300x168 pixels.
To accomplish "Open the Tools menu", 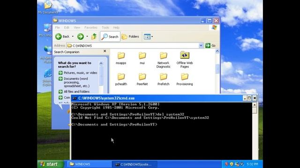I will pos(105,28).
